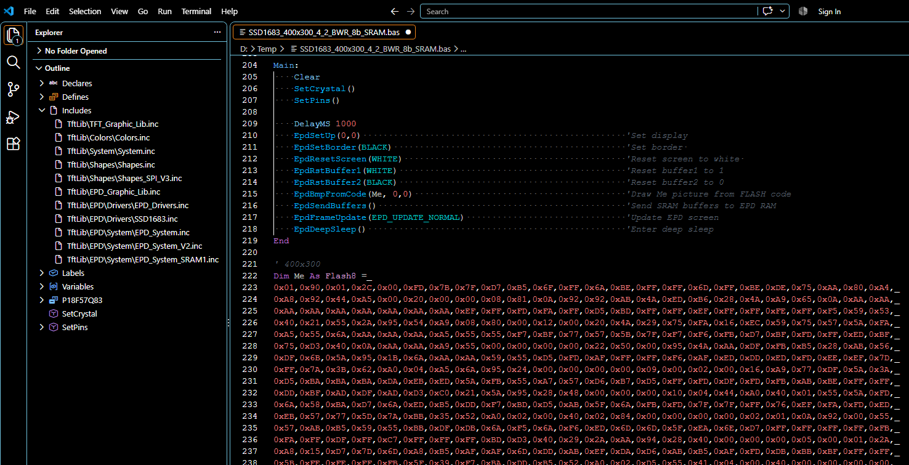
Task: Open the dropdown arrow next to the chat icon
Action: (783, 11)
